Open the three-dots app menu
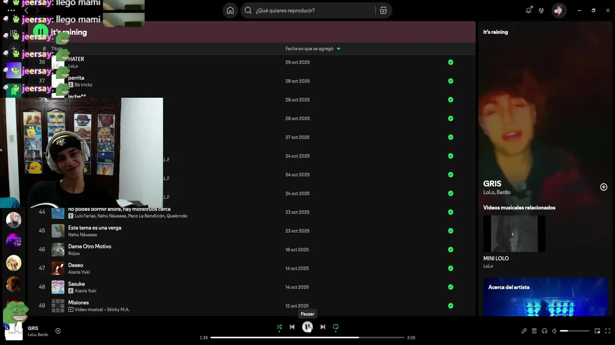 click(x=11, y=10)
